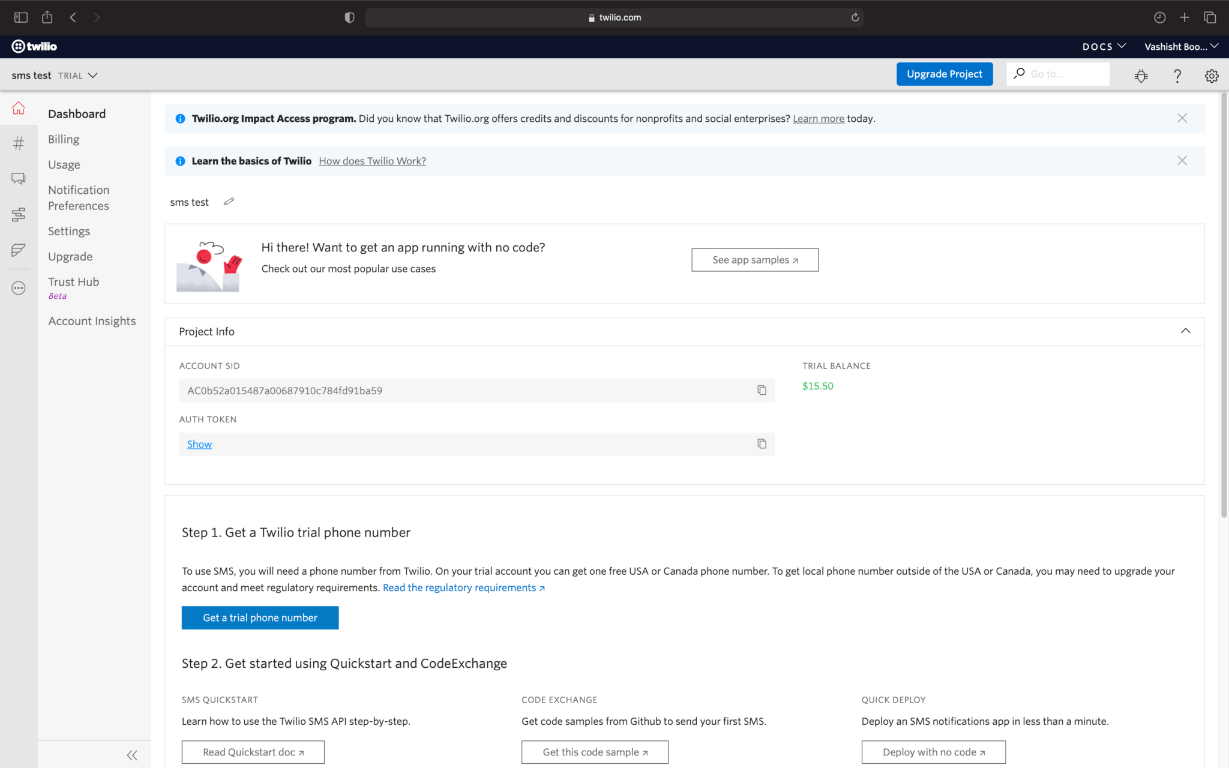Click Show link to reveal auth token

click(x=199, y=444)
